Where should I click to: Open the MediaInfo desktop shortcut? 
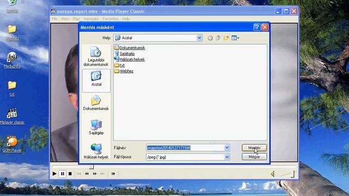tap(12, 60)
